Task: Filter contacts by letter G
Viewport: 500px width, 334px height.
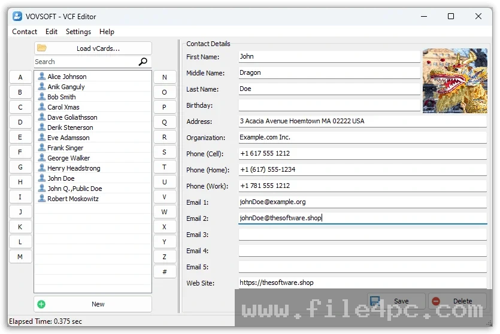Action: 20,167
